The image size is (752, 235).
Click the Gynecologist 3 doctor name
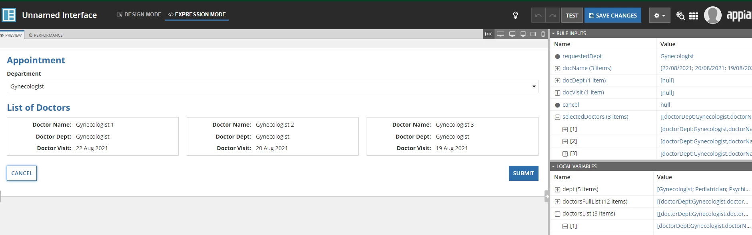[455, 125]
